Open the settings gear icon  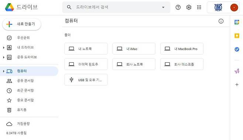point(189,7)
